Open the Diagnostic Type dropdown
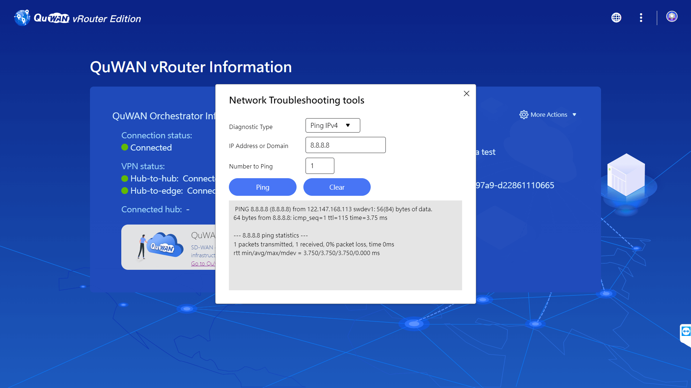 pyautogui.click(x=333, y=125)
